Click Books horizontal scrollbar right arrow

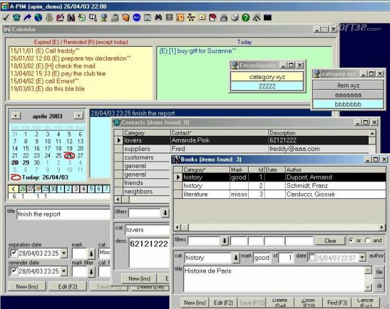click(x=382, y=227)
